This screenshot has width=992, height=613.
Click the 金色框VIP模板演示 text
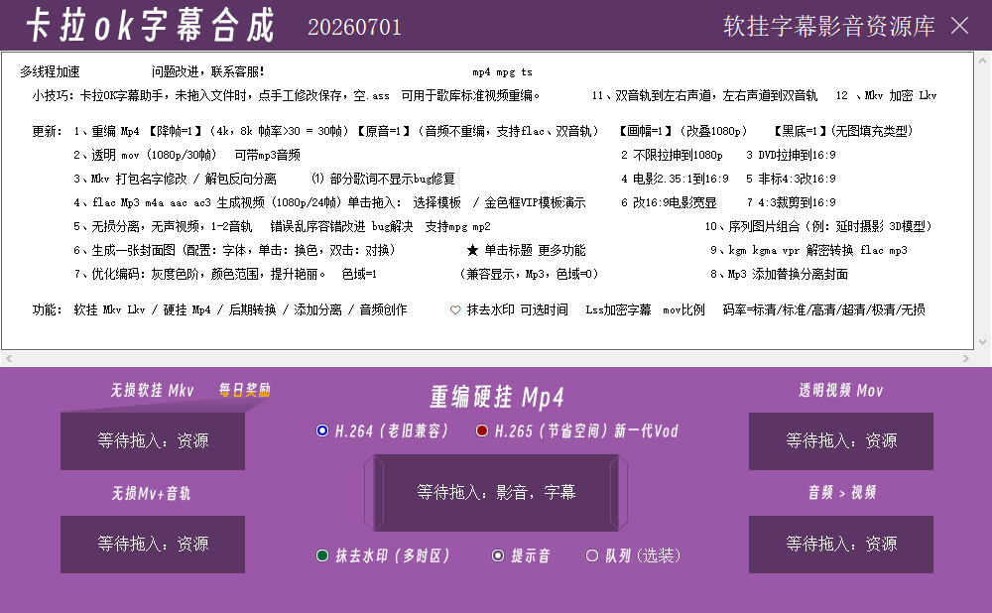536,202
